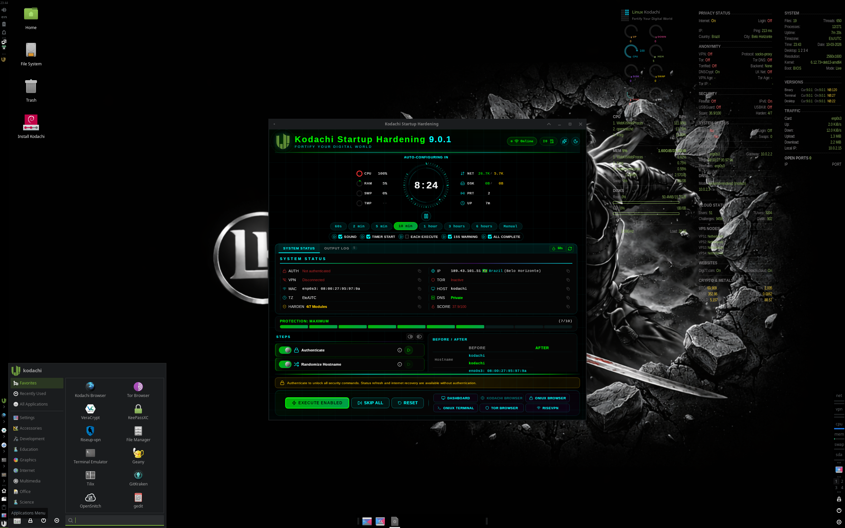The width and height of the screenshot is (845, 528).
Task: Click the RESET button
Action: [408, 403]
